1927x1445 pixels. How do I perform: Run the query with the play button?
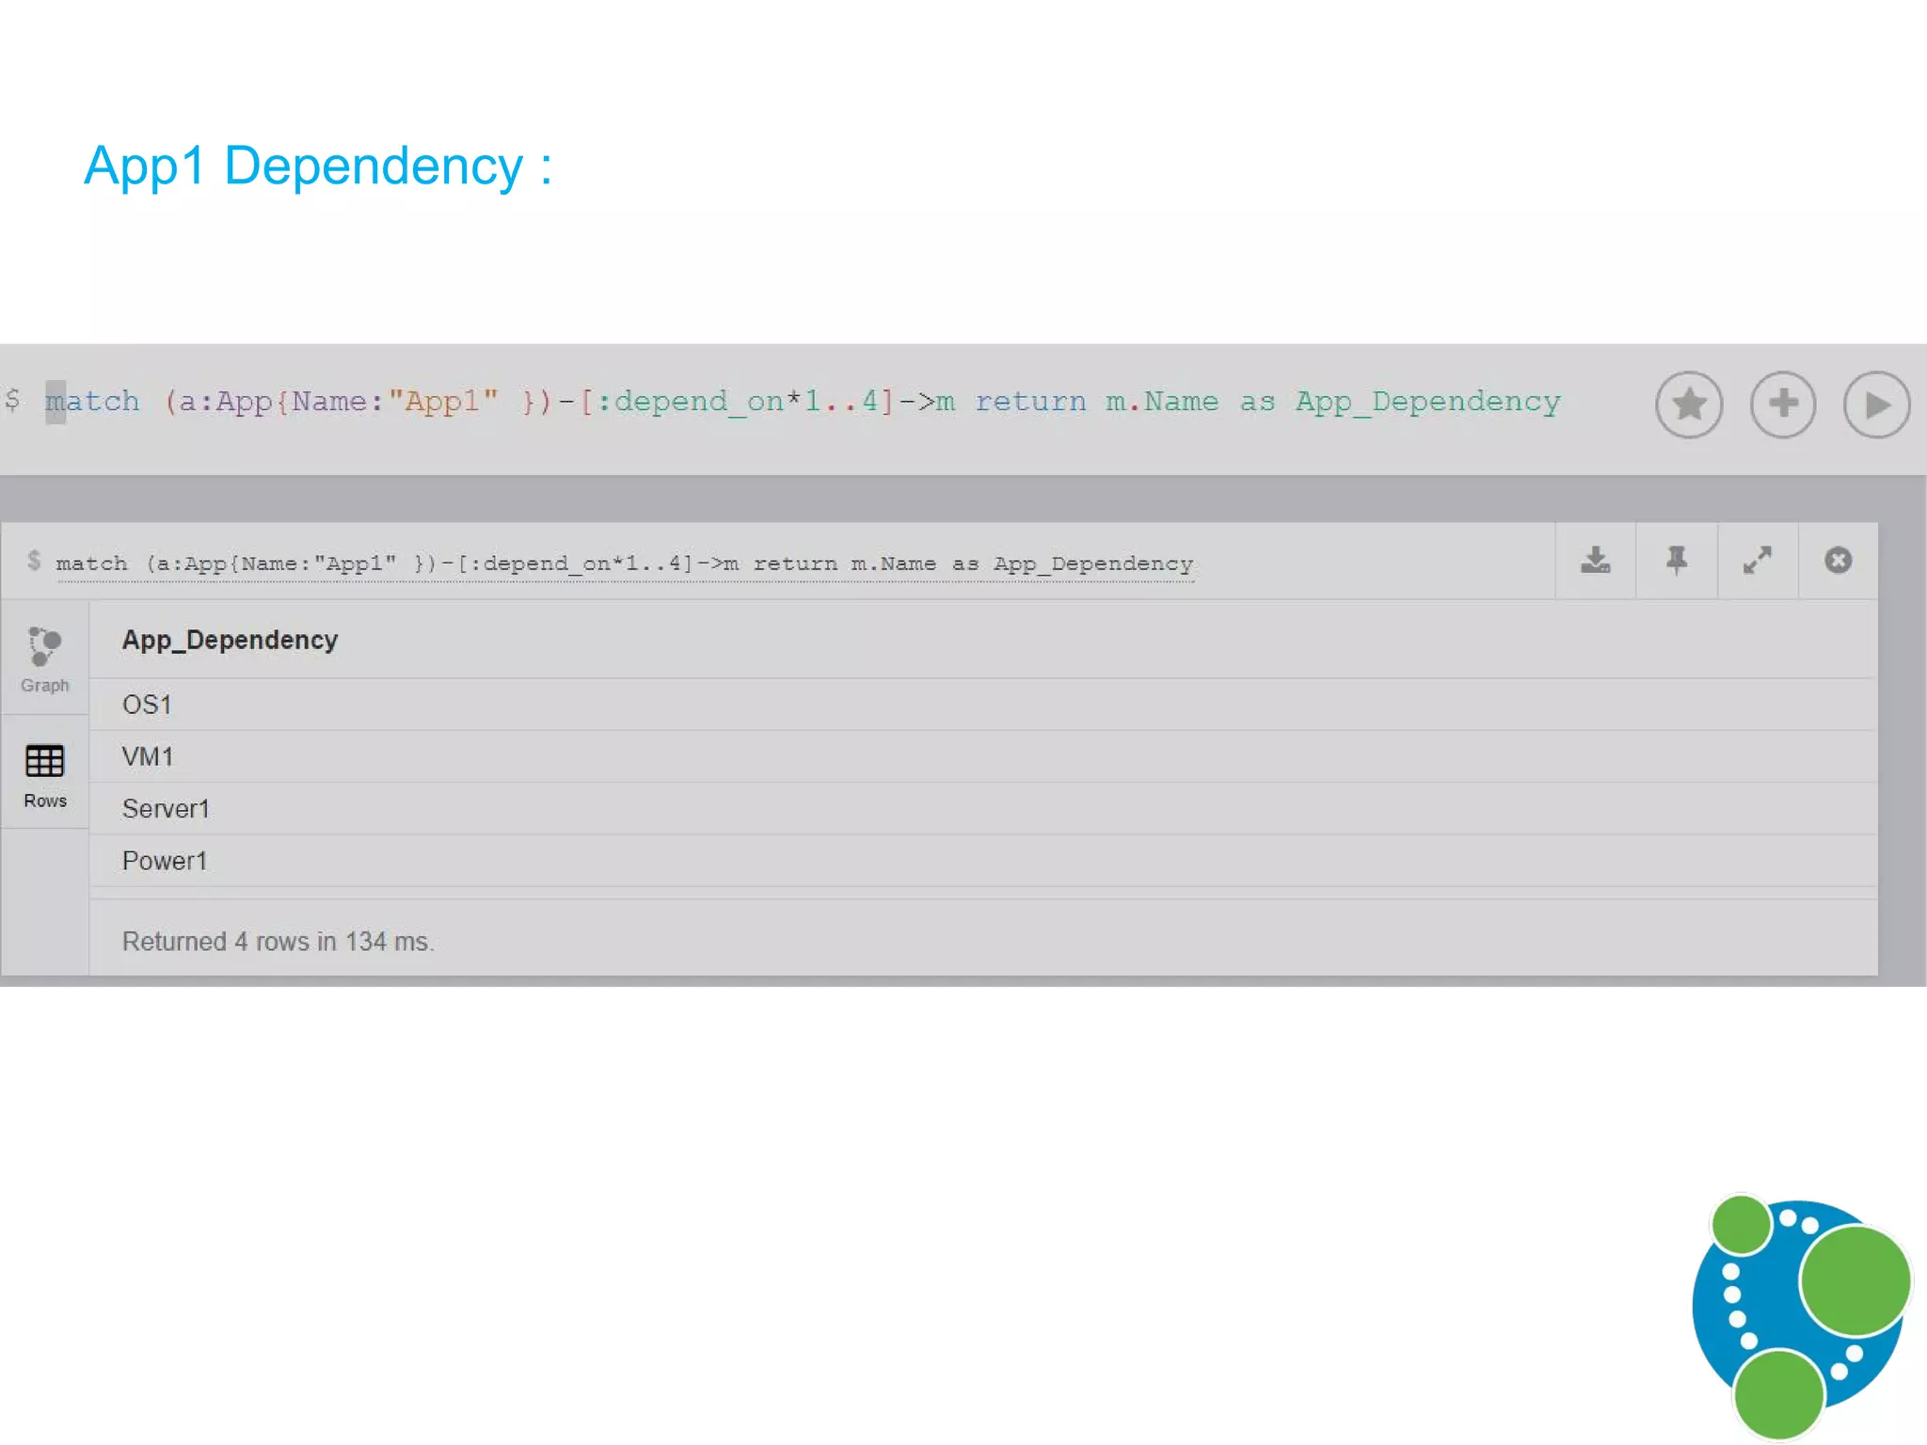[1876, 405]
